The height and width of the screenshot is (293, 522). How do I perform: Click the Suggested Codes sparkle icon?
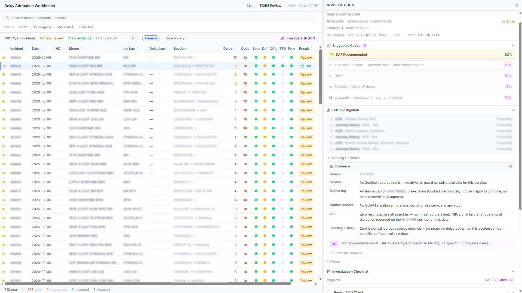329,46
